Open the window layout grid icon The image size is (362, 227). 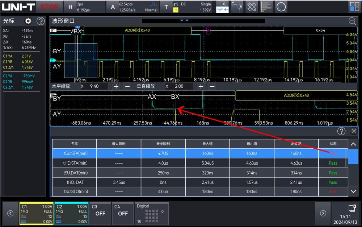point(354,7)
